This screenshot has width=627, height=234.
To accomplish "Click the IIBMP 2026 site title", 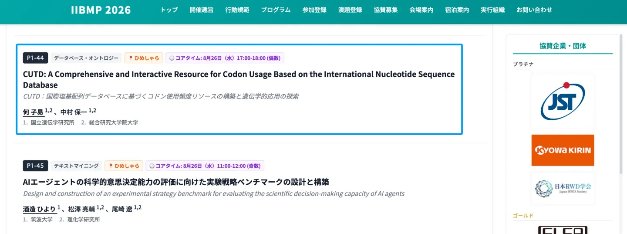I will tap(101, 10).
